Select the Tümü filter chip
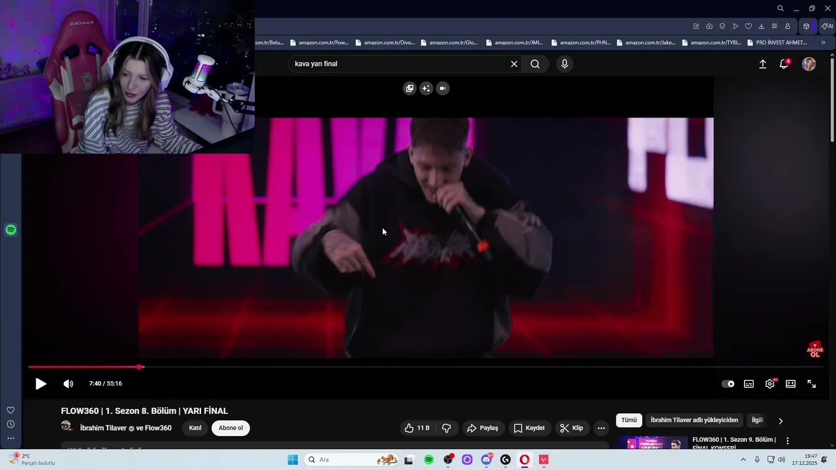Image resolution: width=836 pixels, height=470 pixels. click(x=629, y=420)
